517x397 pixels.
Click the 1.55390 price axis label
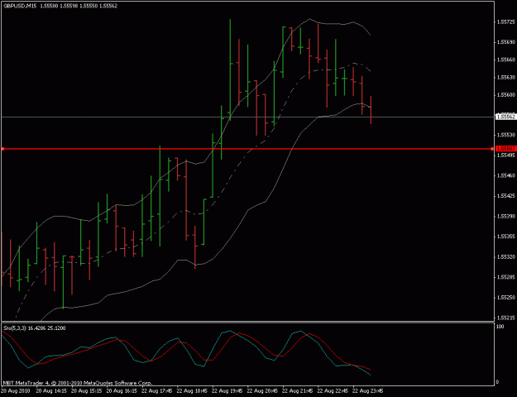click(x=505, y=217)
